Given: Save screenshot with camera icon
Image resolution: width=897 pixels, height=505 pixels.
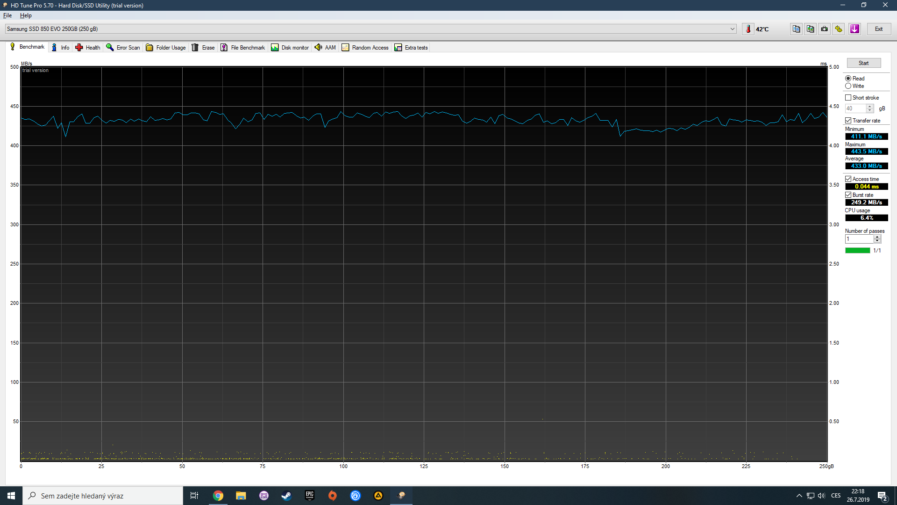Looking at the screenshot, I should point(825,29).
